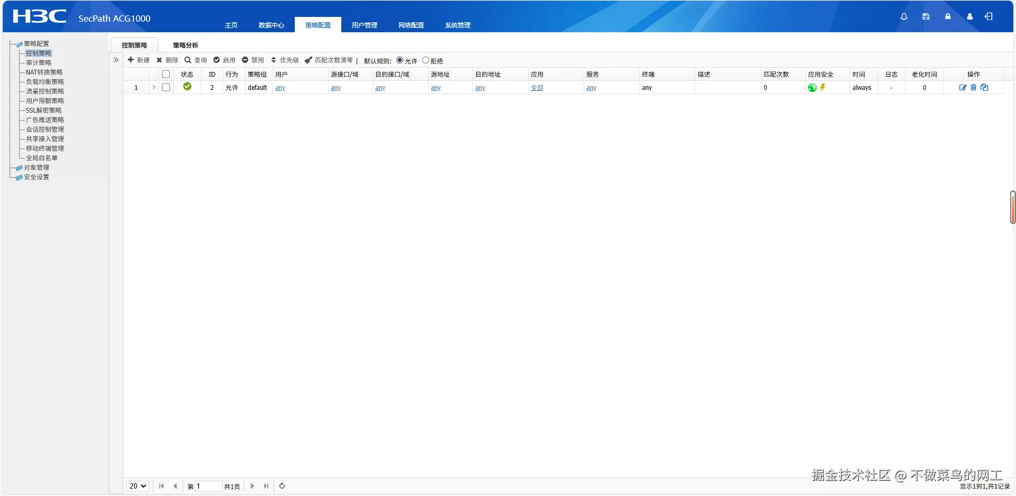This screenshot has height=496, width=1016.
Task: Go to the first page of results
Action: point(161,486)
